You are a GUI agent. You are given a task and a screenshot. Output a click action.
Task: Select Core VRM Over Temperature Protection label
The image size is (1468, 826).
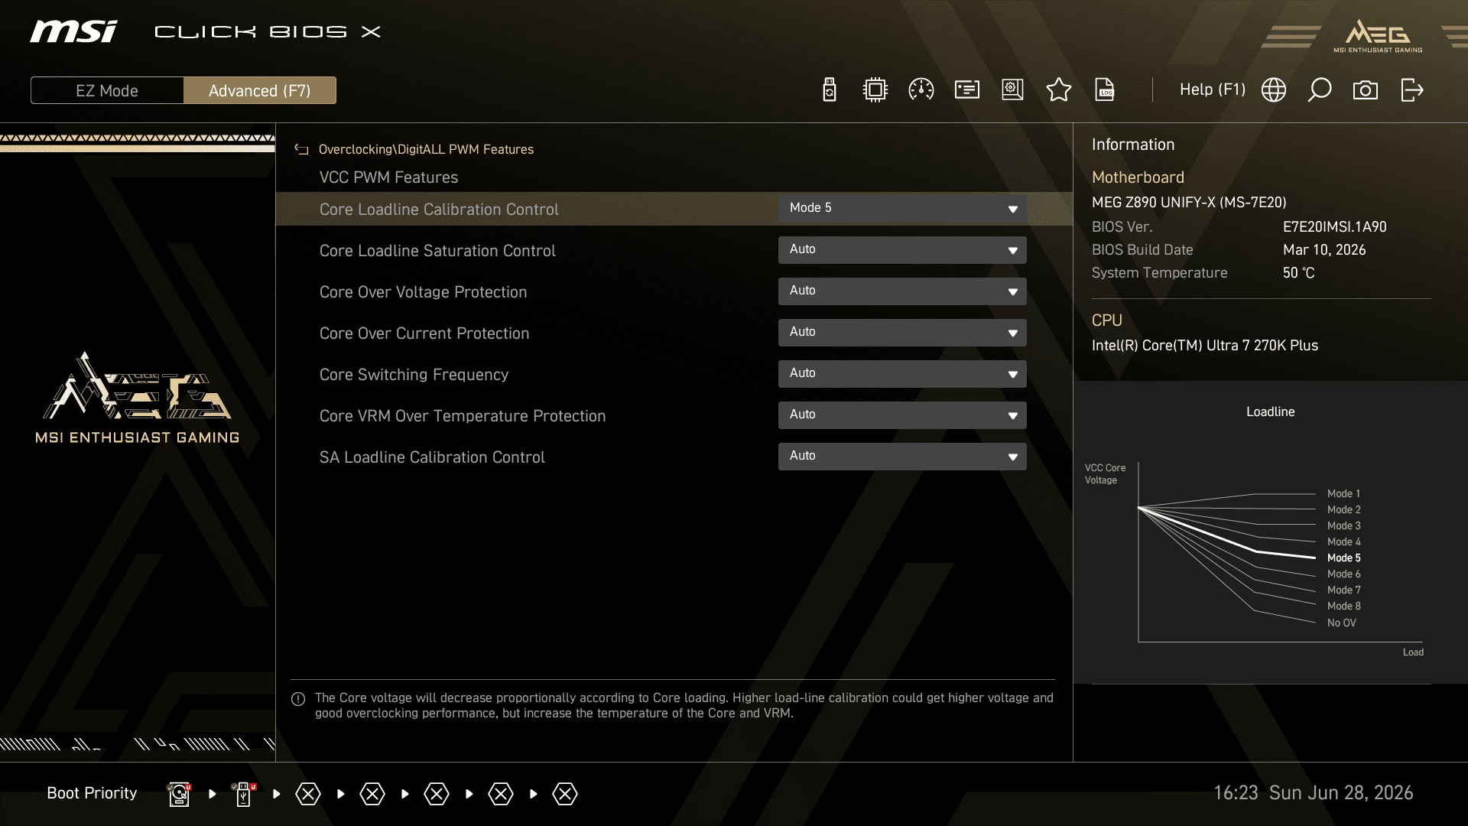[x=463, y=416]
